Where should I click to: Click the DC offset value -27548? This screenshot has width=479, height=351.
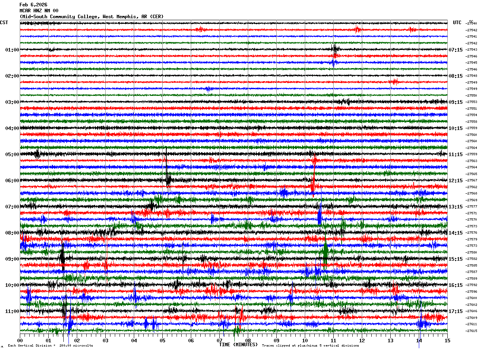click(471, 76)
